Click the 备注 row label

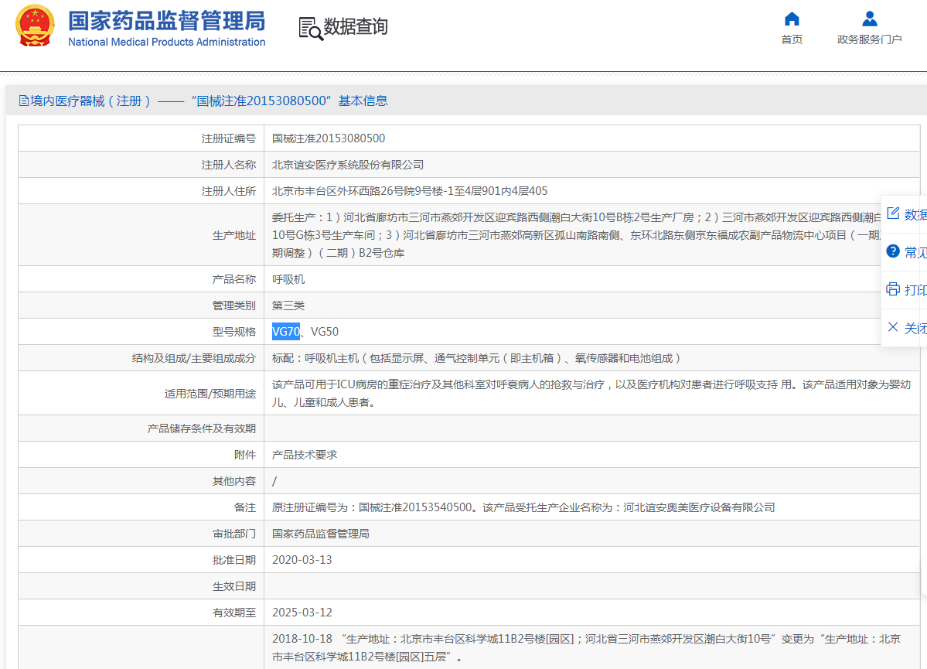[245, 507]
